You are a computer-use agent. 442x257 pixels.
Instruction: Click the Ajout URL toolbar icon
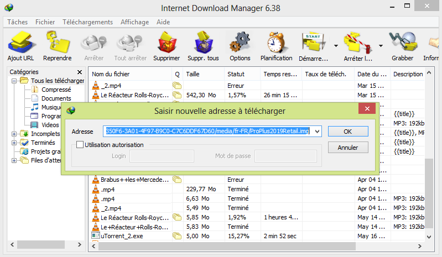click(22, 43)
